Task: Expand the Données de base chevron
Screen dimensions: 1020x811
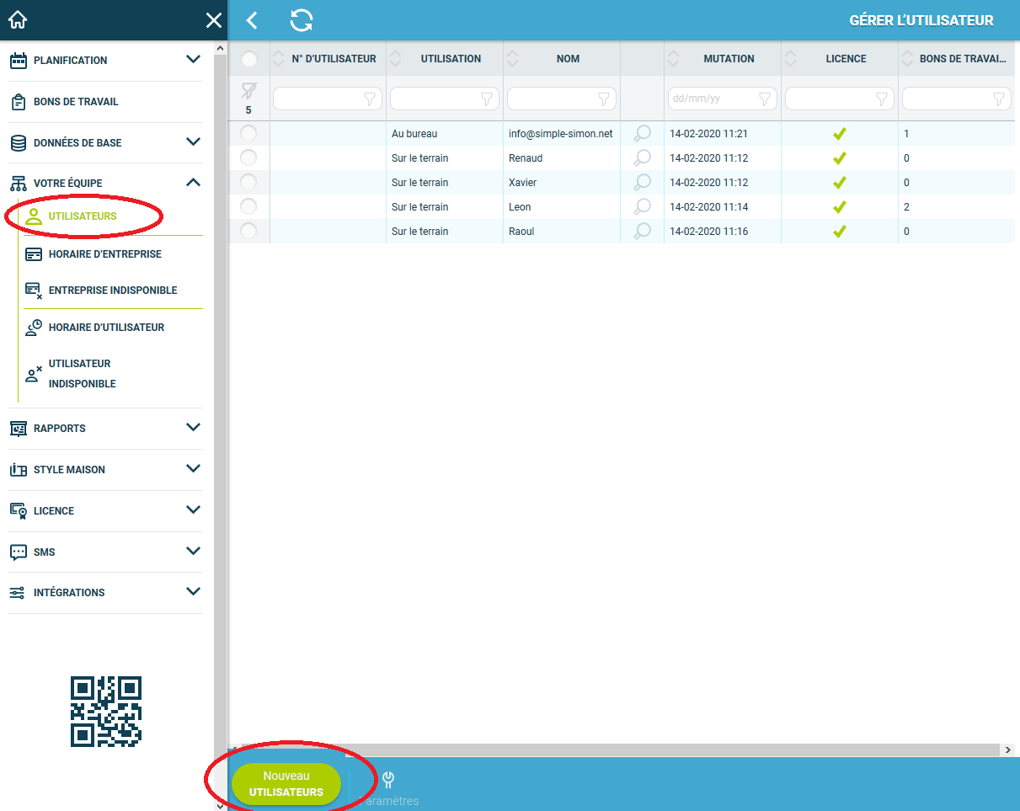Action: [193, 142]
